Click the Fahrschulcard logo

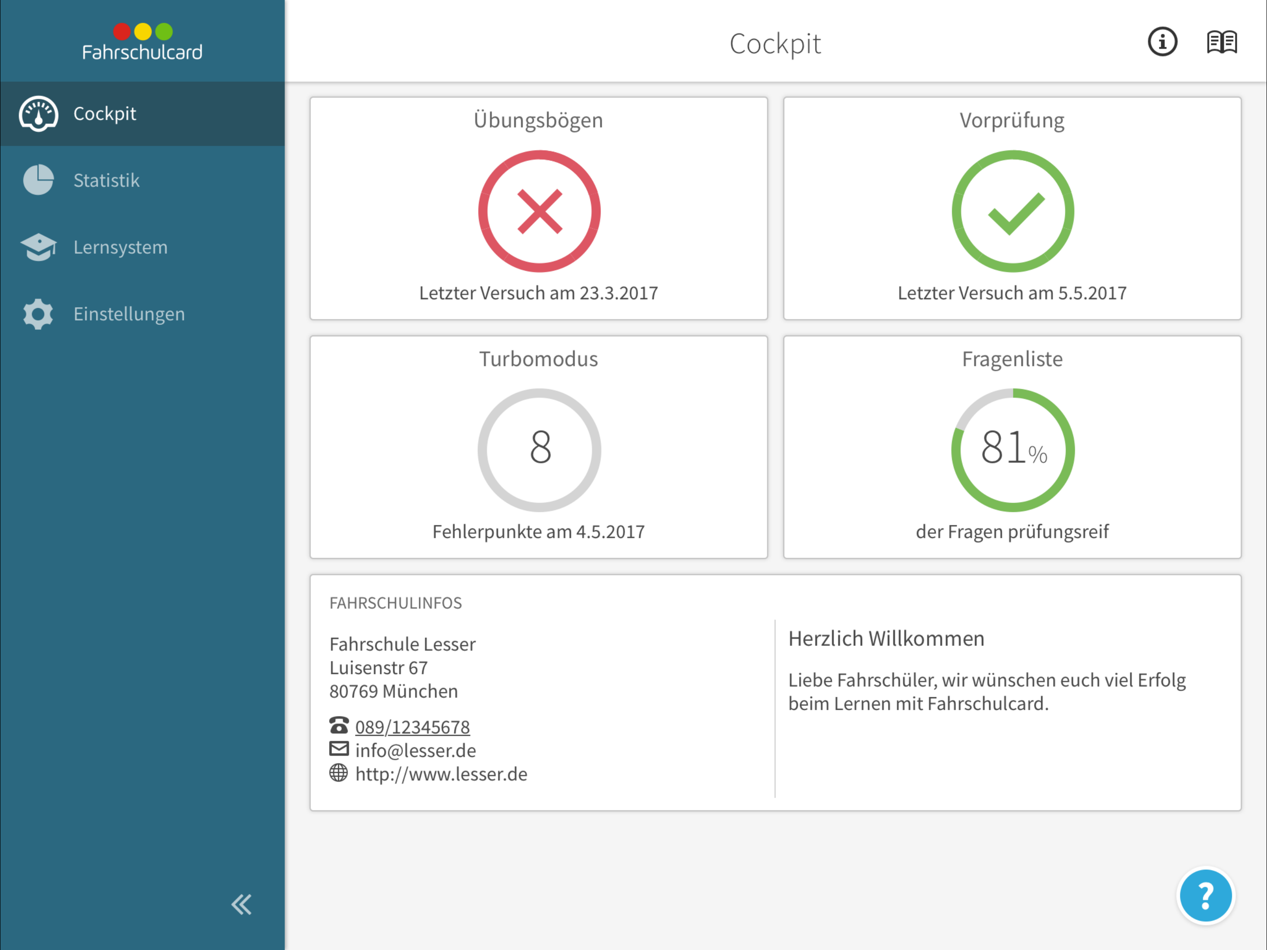tap(142, 42)
